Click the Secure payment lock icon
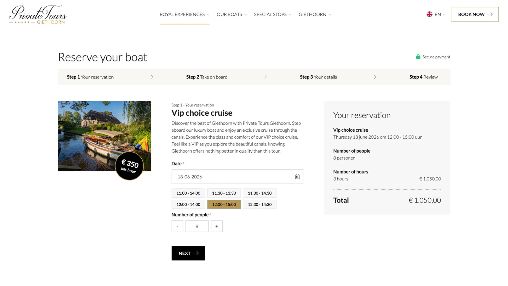Screen dimensions: 508x286 pyautogui.click(x=418, y=57)
